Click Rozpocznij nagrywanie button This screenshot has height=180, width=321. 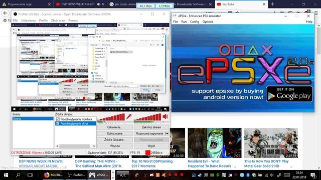point(149,133)
